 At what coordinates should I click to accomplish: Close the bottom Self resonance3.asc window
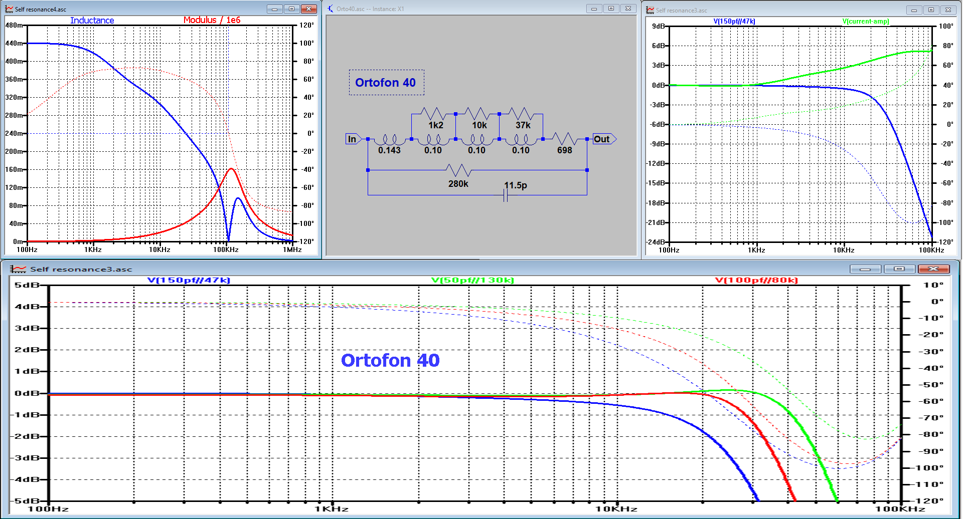tap(933, 269)
